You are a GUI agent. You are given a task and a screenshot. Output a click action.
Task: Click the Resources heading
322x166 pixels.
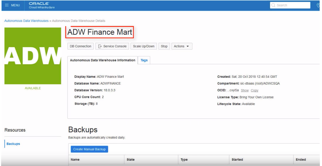point(15,130)
